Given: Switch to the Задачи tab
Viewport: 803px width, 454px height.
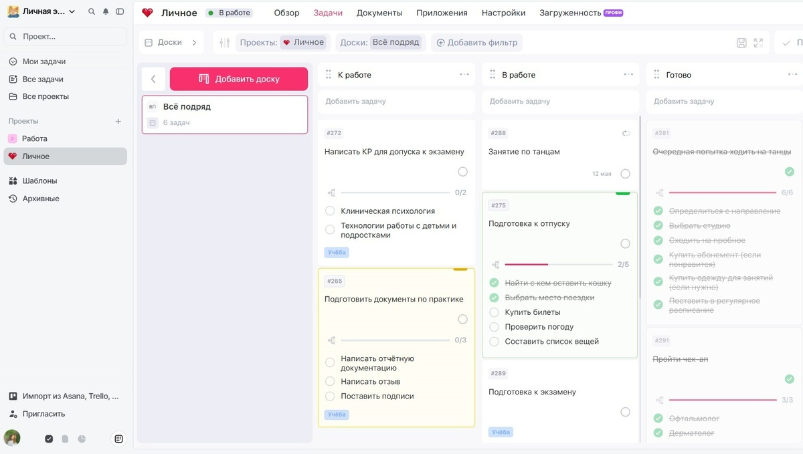Looking at the screenshot, I should click(328, 13).
